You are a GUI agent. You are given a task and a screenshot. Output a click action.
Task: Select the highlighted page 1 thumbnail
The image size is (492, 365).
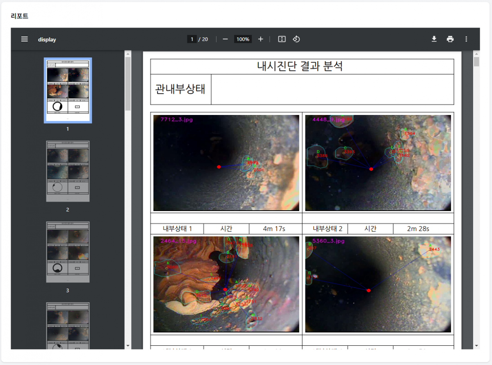[x=68, y=90]
